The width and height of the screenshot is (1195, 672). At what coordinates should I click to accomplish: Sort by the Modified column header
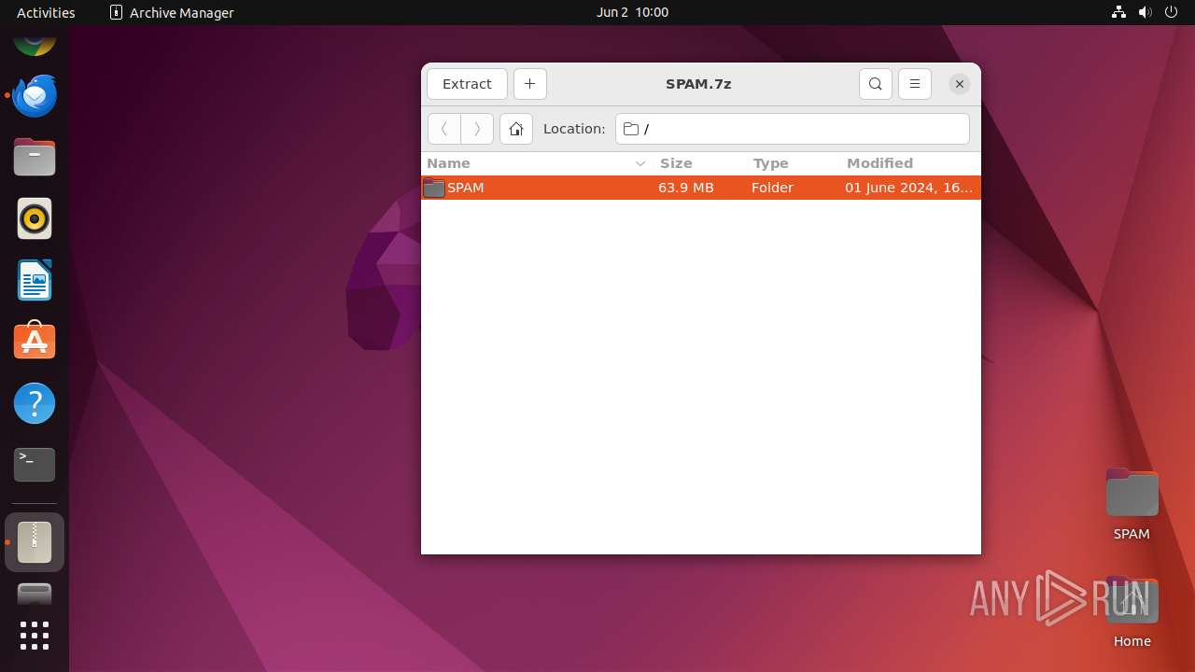(x=910, y=163)
